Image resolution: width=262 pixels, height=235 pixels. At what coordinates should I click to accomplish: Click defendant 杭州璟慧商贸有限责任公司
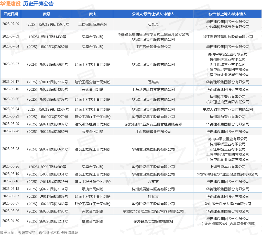pyautogui.click(x=227, y=102)
